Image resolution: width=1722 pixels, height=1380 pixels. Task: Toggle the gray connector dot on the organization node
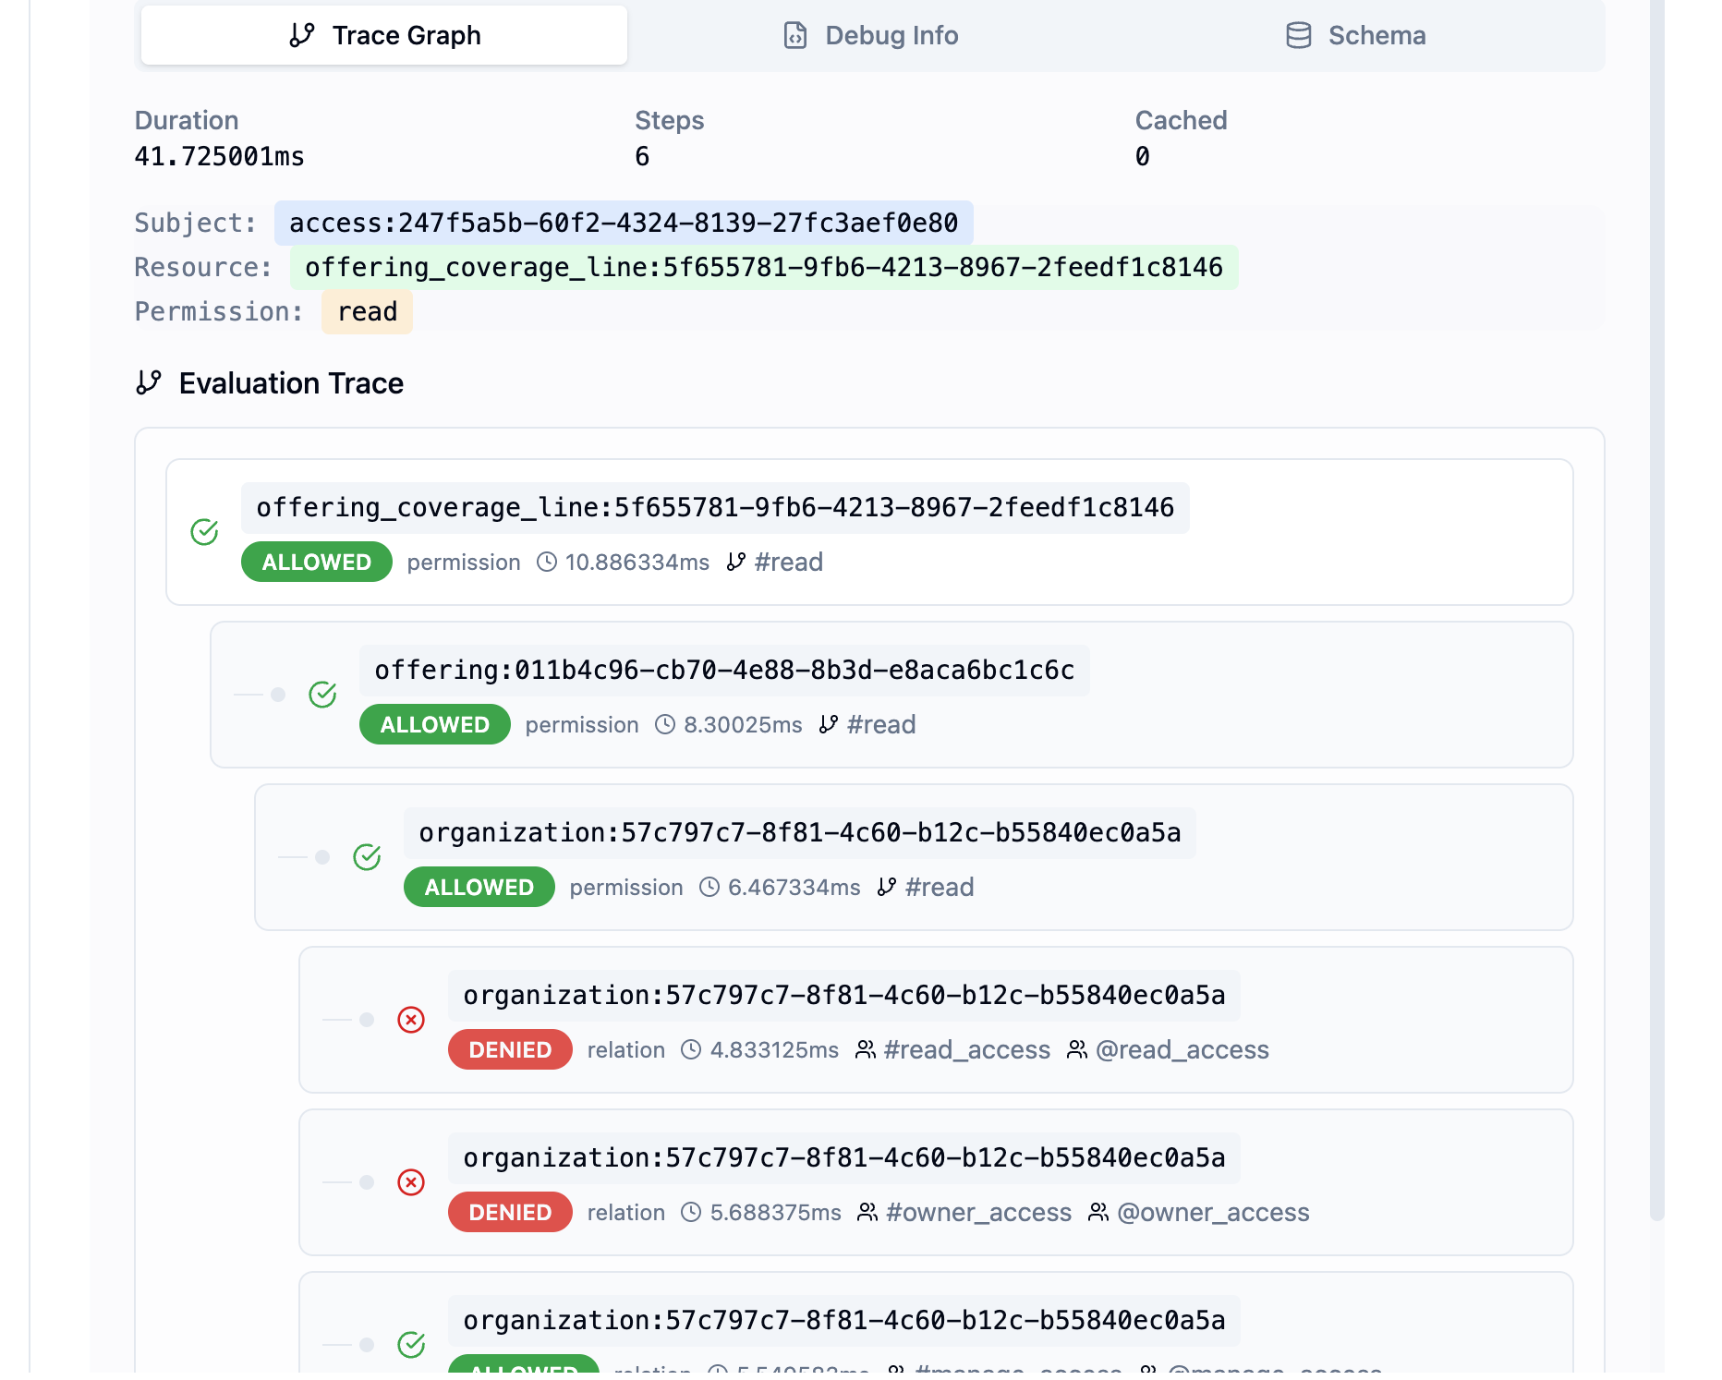(322, 857)
